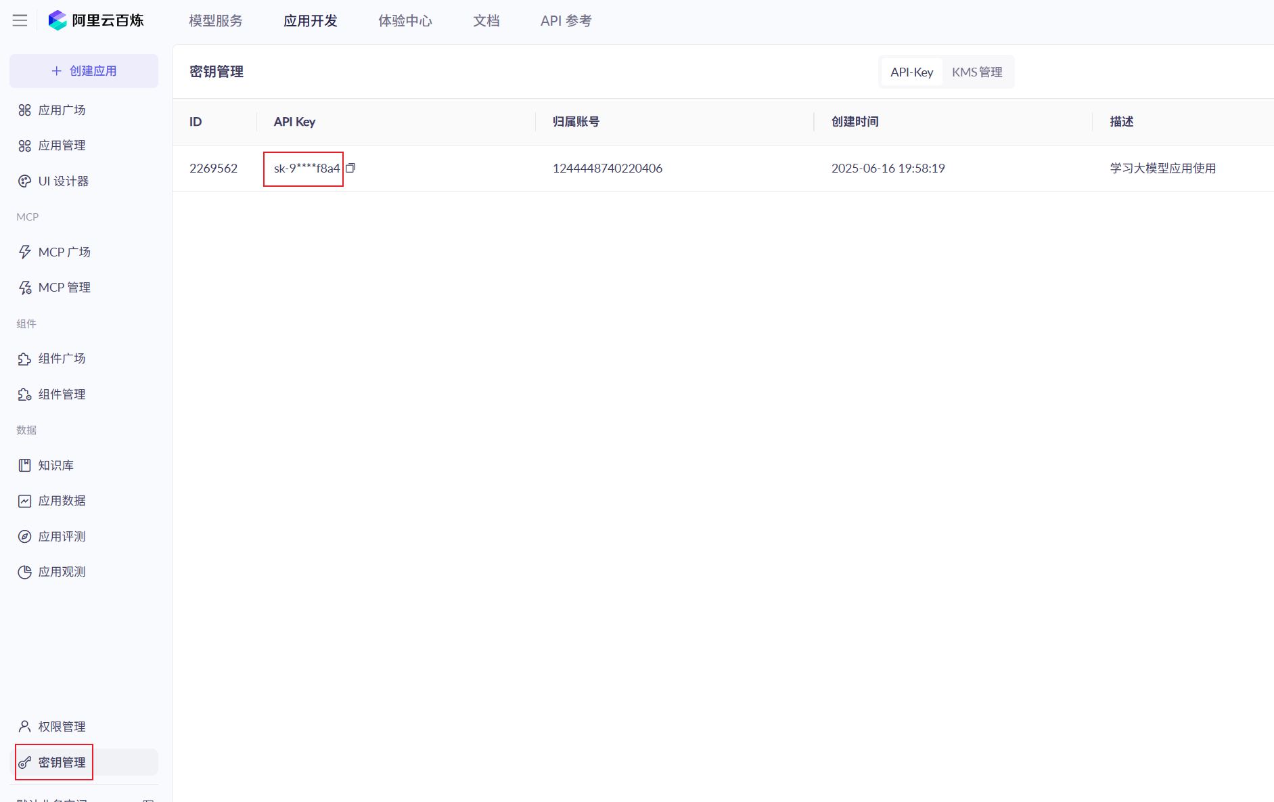
Task: Click the 应用管理 grid icon
Action: [x=25, y=146]
